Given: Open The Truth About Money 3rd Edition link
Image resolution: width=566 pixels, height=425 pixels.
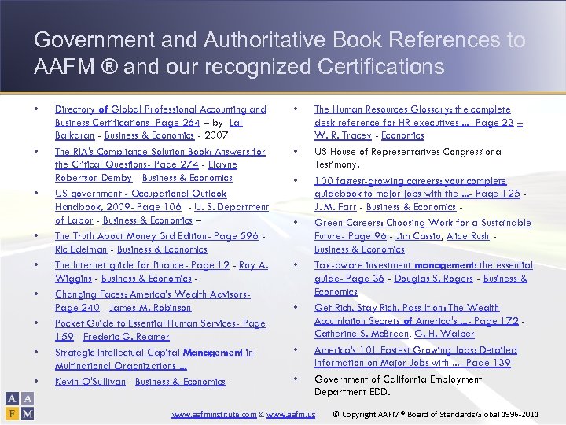Looking at the screenshot, I should point(156,236).
